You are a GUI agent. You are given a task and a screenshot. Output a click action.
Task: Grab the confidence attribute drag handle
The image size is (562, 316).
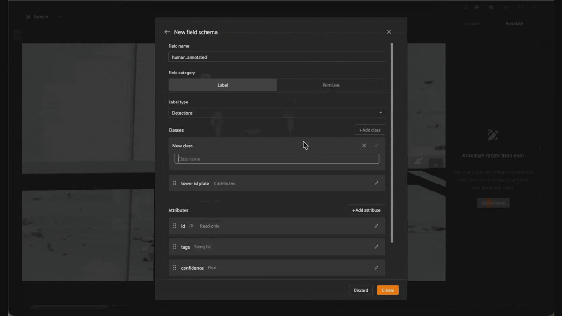(175, 268)
